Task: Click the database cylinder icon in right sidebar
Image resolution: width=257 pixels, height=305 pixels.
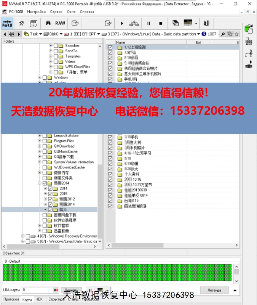Action: [249, 29]
